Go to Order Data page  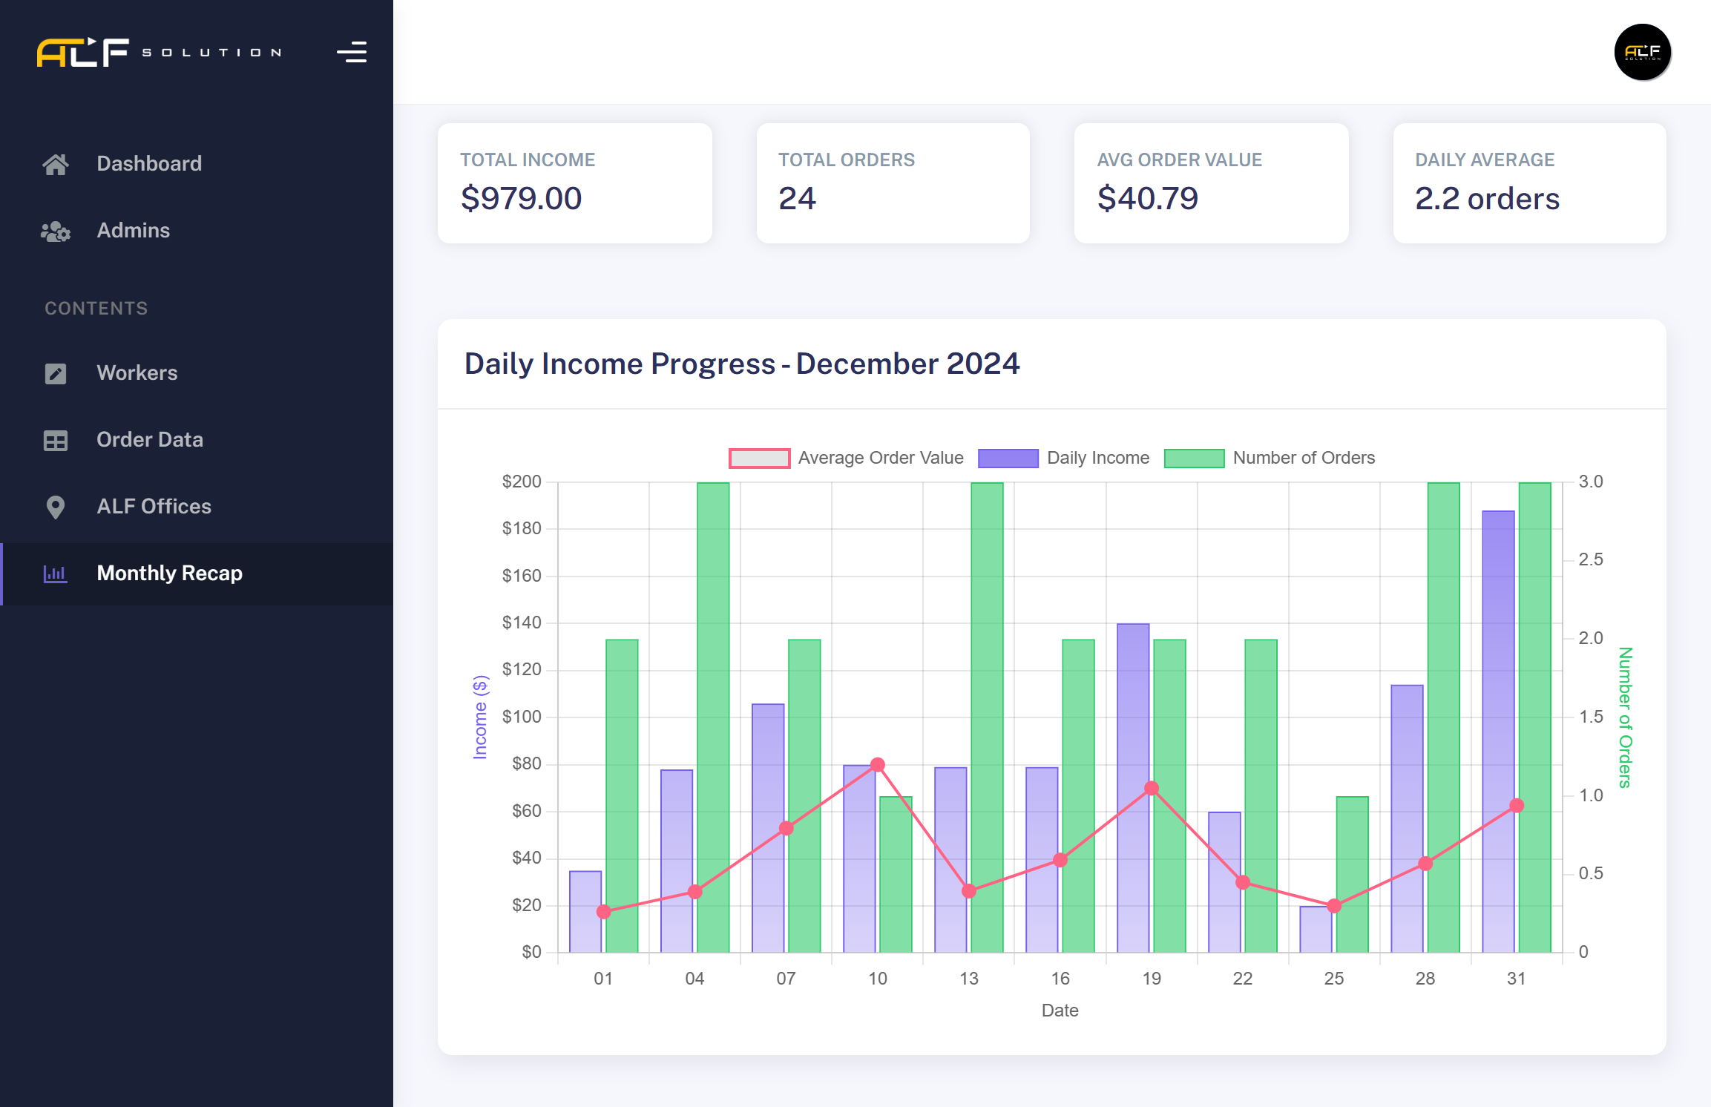coord(150,440)
